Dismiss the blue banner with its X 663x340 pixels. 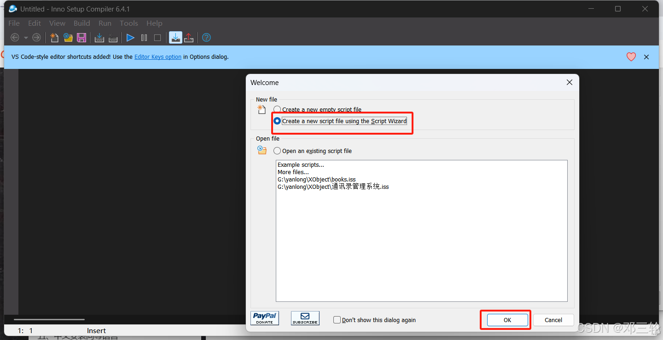click(x=646, y=57)
